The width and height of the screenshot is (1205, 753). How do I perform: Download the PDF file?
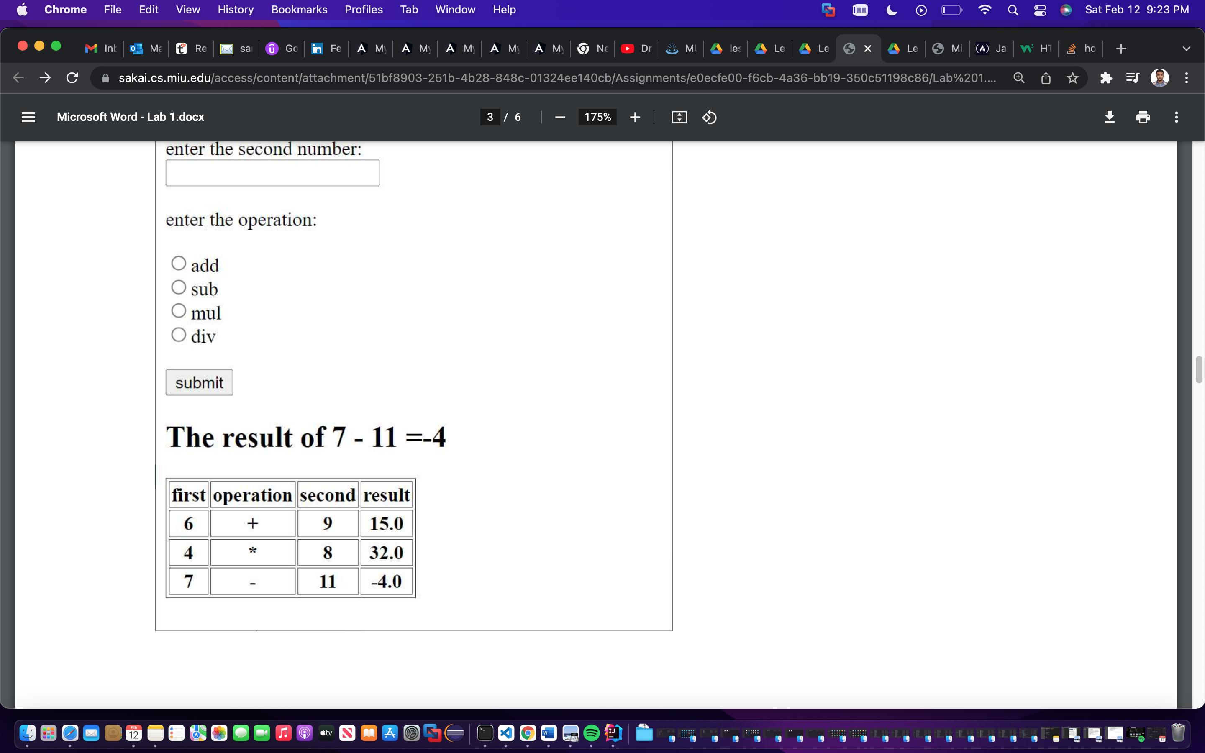coord(1110,117)
